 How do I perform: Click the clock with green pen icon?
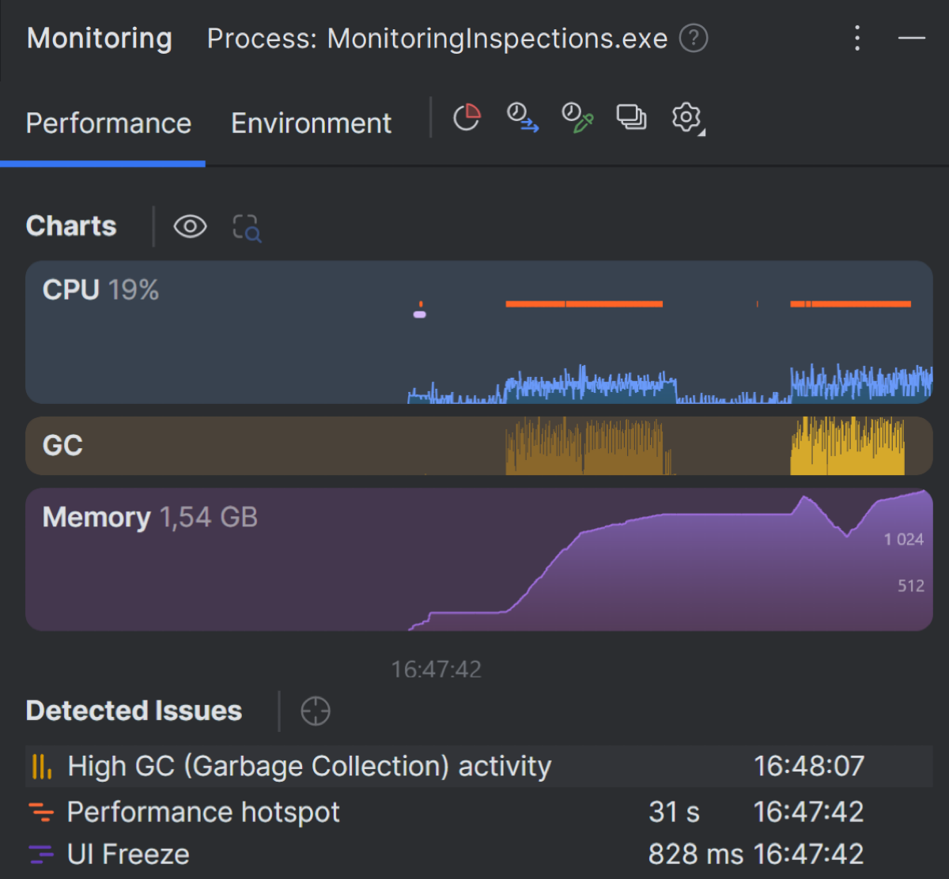(577, 118)
